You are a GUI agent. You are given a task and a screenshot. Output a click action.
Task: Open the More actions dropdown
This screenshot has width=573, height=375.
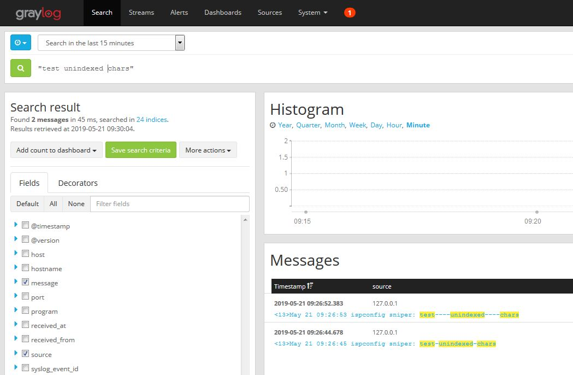coord(208,150)
